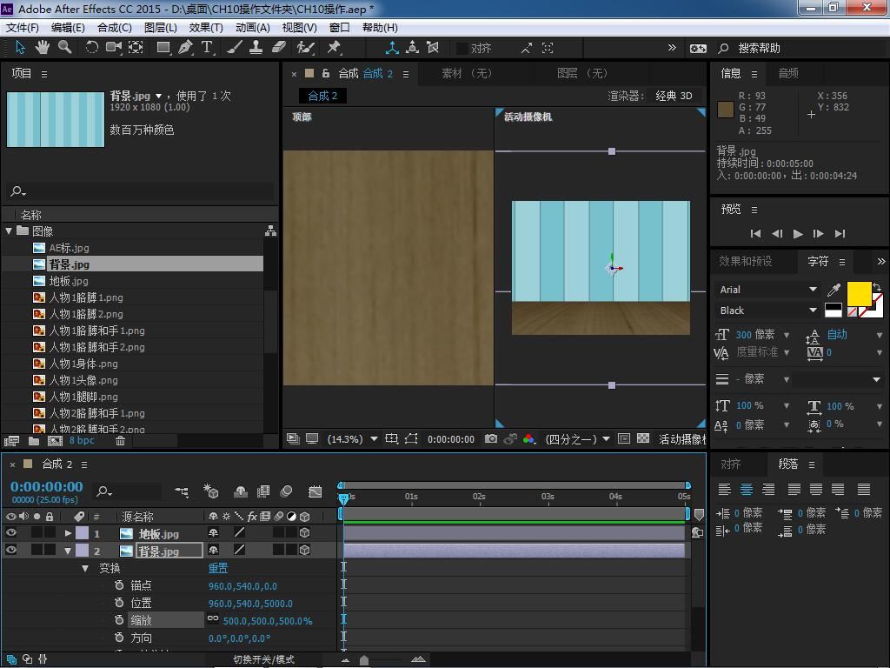890x668 pixels.
Task: Switch to the 对齐 panel tab
Action: click(x=730, y=464)
